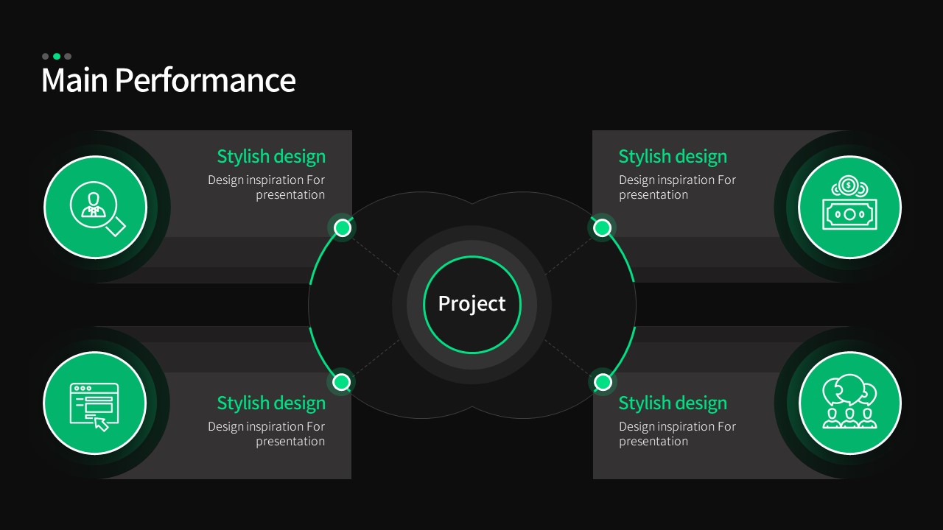Click the green node dot at upper right of ring
943x530 pixels.
pos(603,228)
